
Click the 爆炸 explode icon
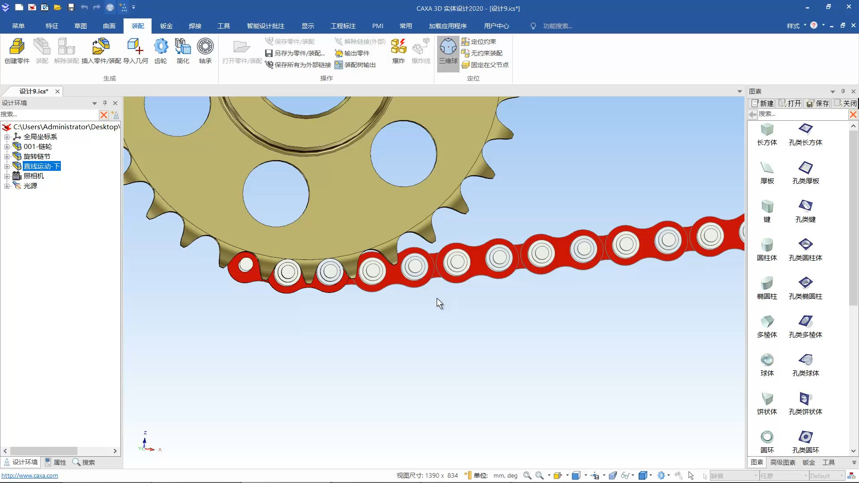(x=398, y=51)
